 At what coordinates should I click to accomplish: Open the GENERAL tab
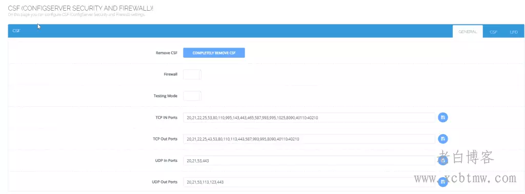tap(468, 32)
